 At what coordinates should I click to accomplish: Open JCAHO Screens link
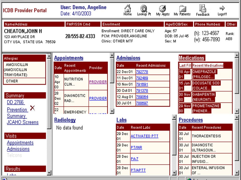coord(23,122)
